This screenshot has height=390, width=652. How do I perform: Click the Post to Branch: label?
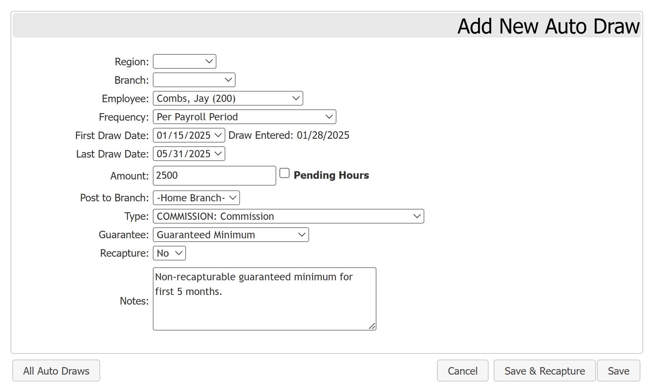(x=114, y=198)
